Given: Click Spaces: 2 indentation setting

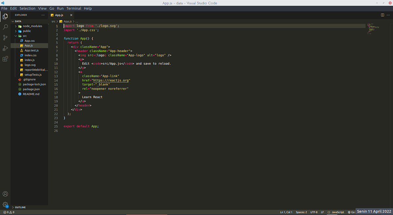Looking at the screenshot, I should coord(301,212).
